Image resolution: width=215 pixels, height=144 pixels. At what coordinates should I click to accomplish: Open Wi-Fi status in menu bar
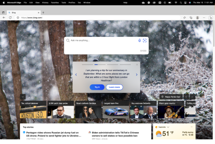176,3
